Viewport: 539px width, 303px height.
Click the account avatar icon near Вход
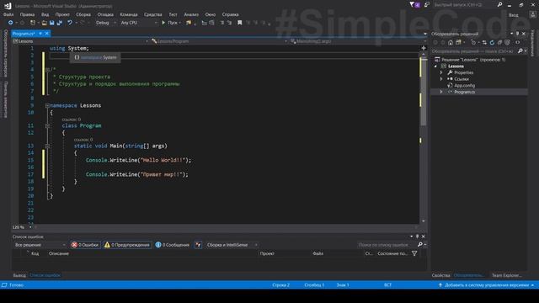(532, 15)
